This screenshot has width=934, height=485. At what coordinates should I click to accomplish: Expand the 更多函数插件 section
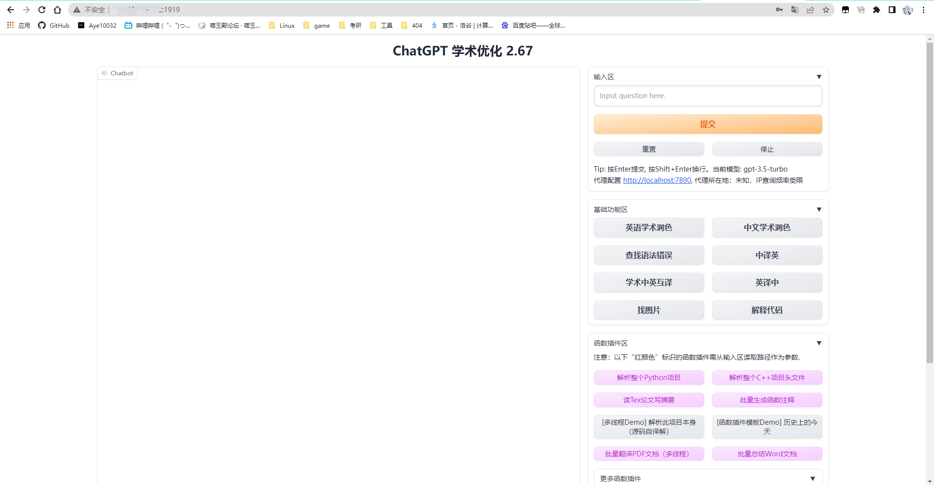[708, 478]
